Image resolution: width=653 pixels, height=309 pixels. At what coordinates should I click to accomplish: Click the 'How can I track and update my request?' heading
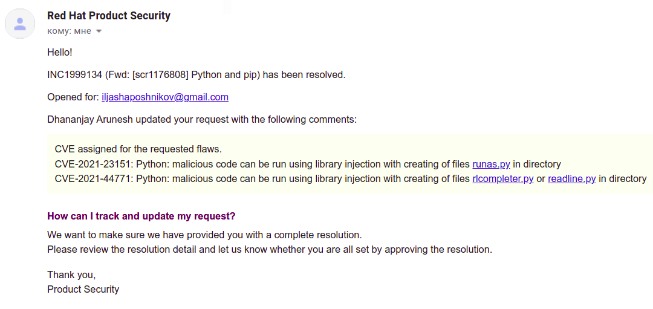pos(141,216)
